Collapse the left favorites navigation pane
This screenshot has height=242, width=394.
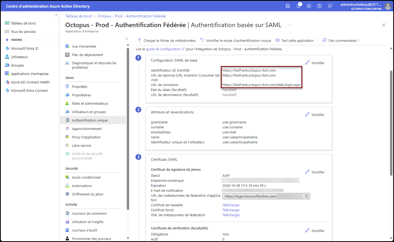point(56,15)
